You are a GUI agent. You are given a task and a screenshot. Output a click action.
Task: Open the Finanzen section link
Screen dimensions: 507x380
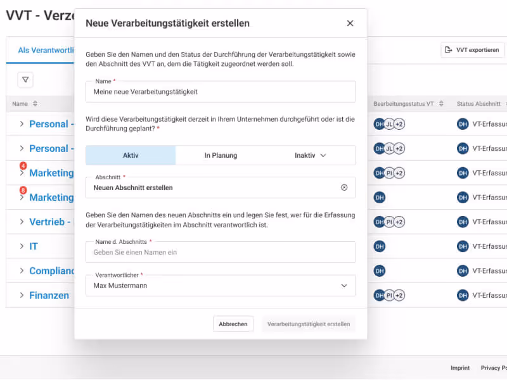tap(49, 295)
